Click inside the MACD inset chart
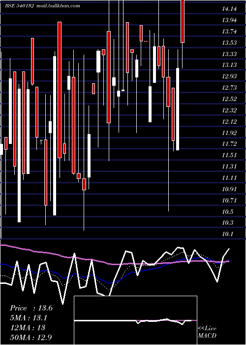 point(135,320)
